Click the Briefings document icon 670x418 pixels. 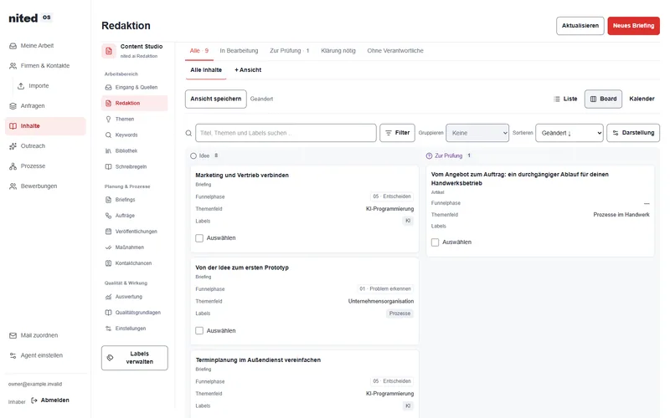tap(109, 200)
